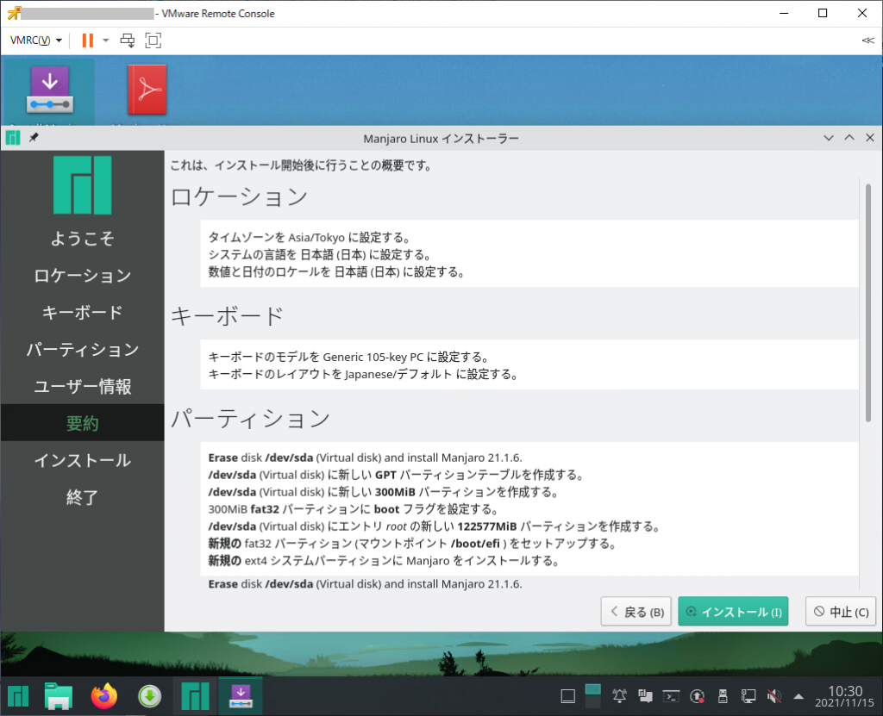Open the Manjaro application launcher in taskbar
The height and width of the screenshot is (716, 883).
pyautogui.click(x=17, y=697)
